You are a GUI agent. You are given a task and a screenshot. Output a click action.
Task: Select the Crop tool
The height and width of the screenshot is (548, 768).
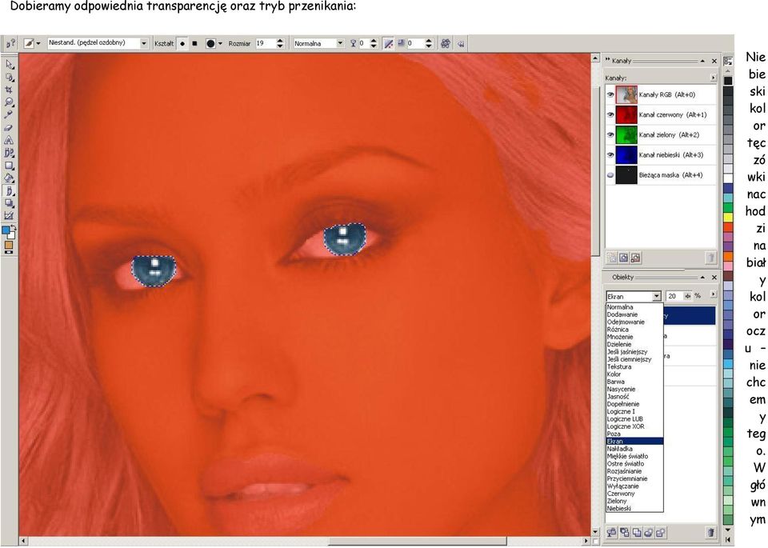10,90
